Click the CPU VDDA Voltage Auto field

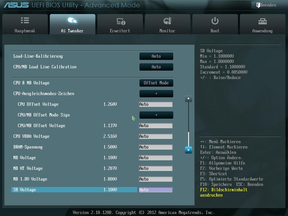[x=156, y=136]
